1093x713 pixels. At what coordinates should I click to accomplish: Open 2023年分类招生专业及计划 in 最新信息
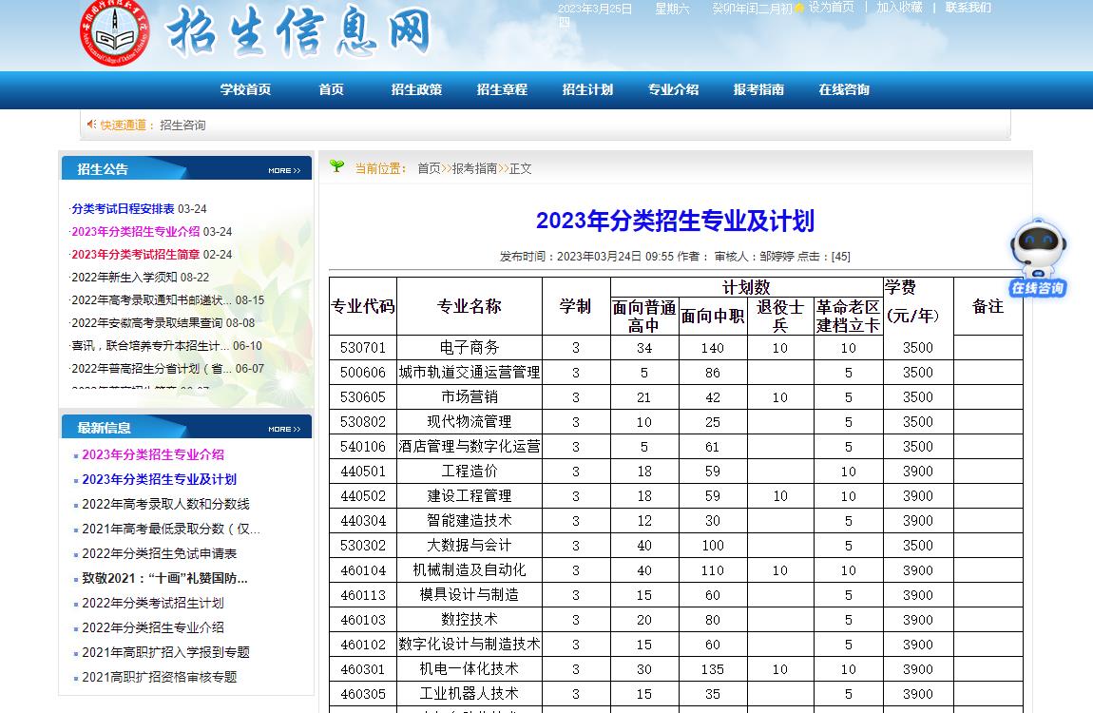(x=160, y=479)
